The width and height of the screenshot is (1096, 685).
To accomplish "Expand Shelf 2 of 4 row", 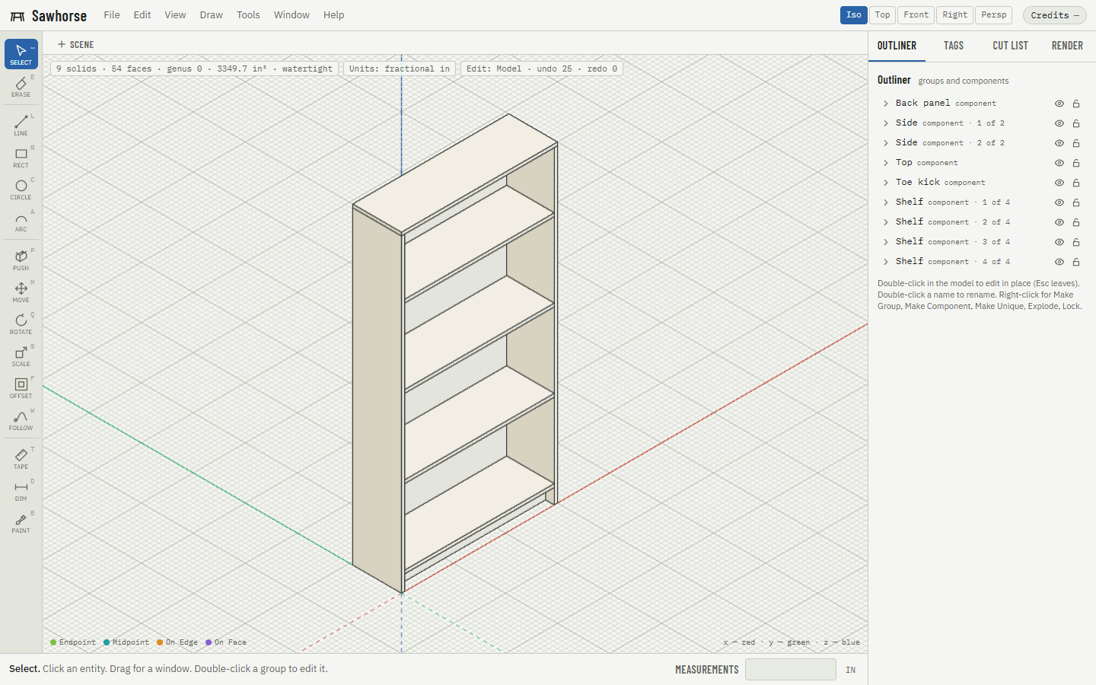I will click(885, 222).
